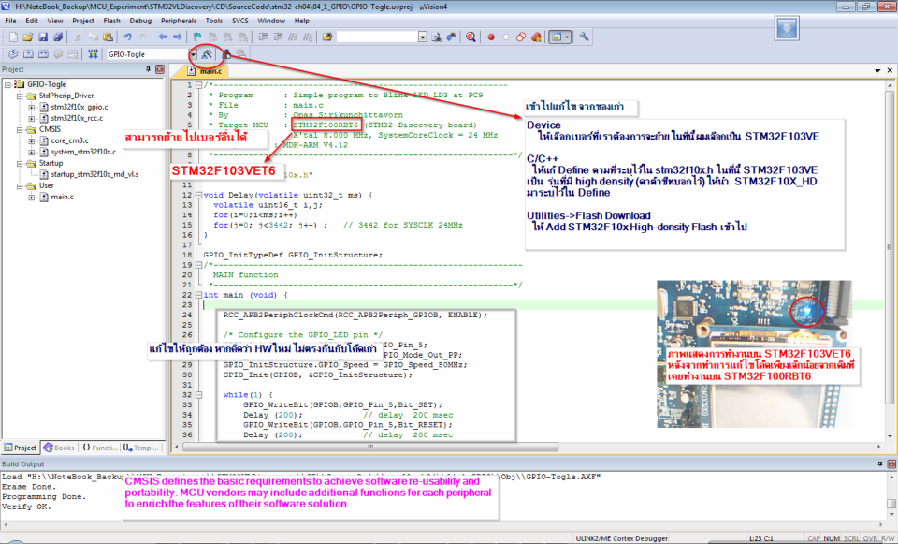Expand the core_cm3.c file node
898x544 pixels.
point(32,140)
